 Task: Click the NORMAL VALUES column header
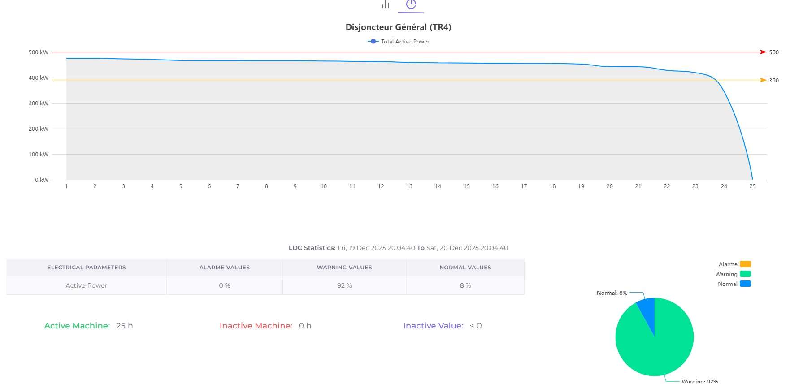(x=465, y=268)
